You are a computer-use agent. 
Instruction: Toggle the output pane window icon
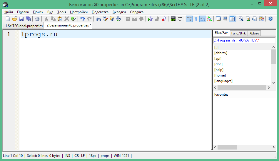(x=218, y=19)
